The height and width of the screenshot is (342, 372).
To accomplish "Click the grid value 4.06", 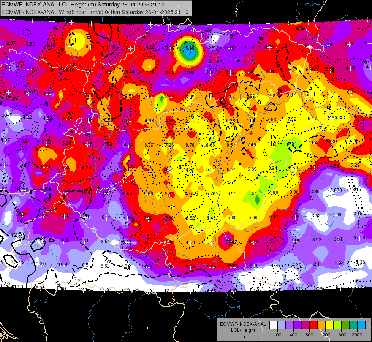I will point(354,141).
